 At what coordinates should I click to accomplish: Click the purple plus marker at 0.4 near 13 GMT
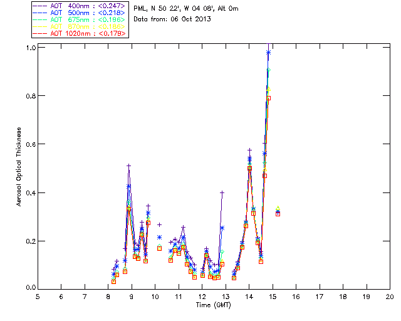click(x=222, y=192)
